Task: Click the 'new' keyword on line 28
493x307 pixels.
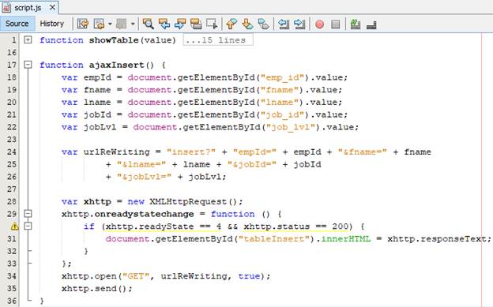Action: [136, 201]
